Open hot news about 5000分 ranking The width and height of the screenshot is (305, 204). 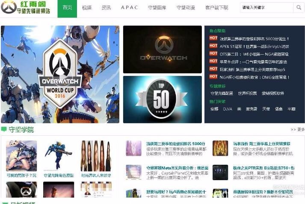tap(255, 39)
